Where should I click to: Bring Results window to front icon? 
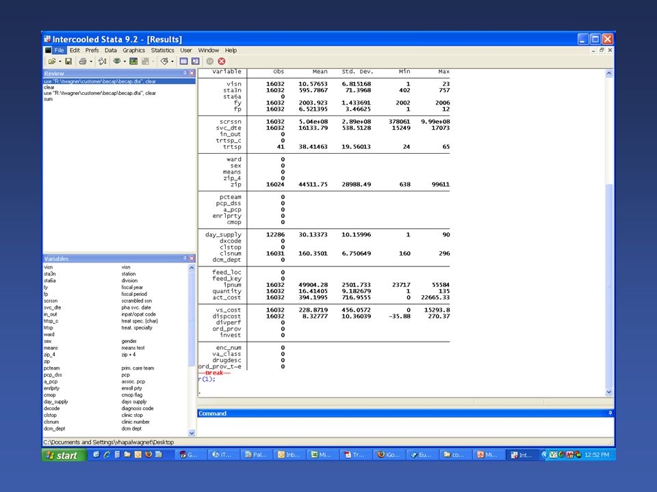133,61
